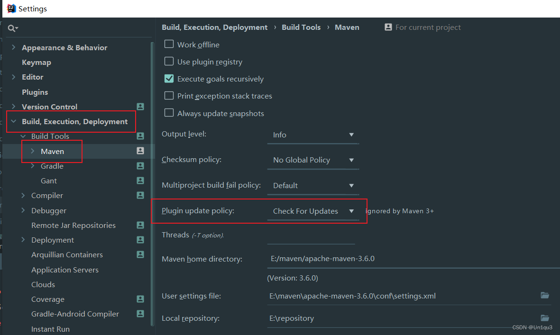Click Build, Execution, Deployment breadcrumb
This screenshot has height=335, width=560.
click(215, 27)
